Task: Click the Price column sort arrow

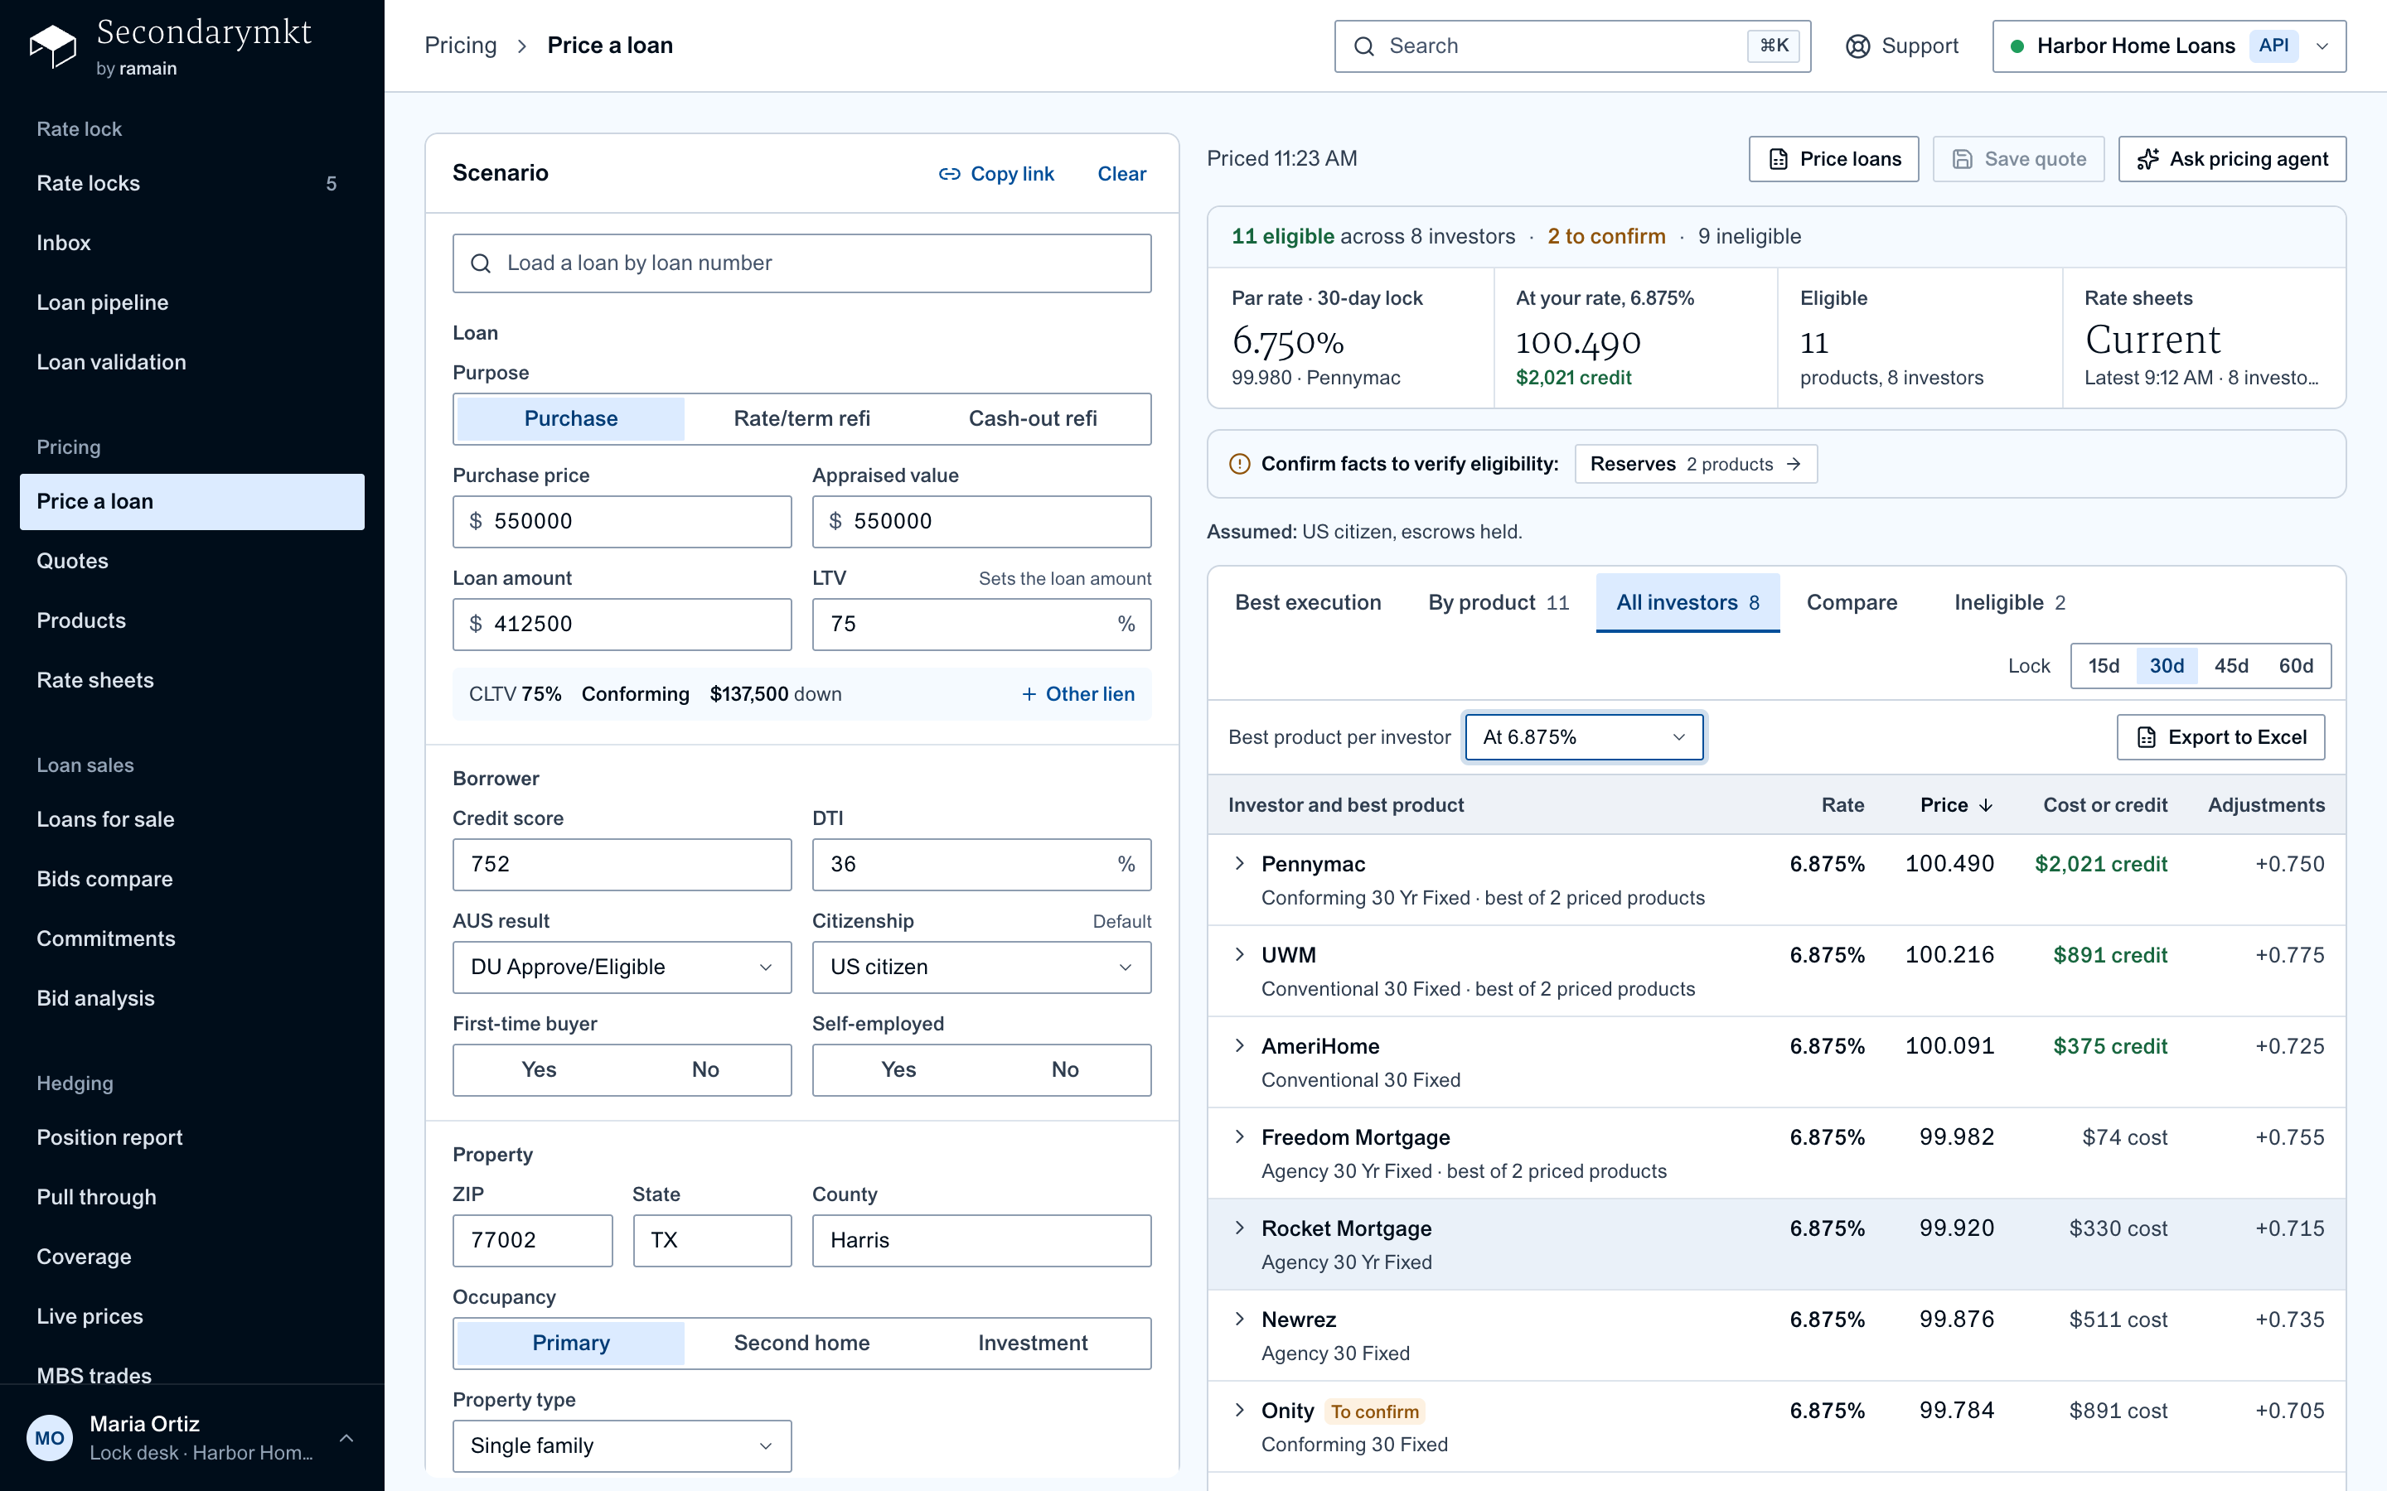Action: click(1986, 806)
